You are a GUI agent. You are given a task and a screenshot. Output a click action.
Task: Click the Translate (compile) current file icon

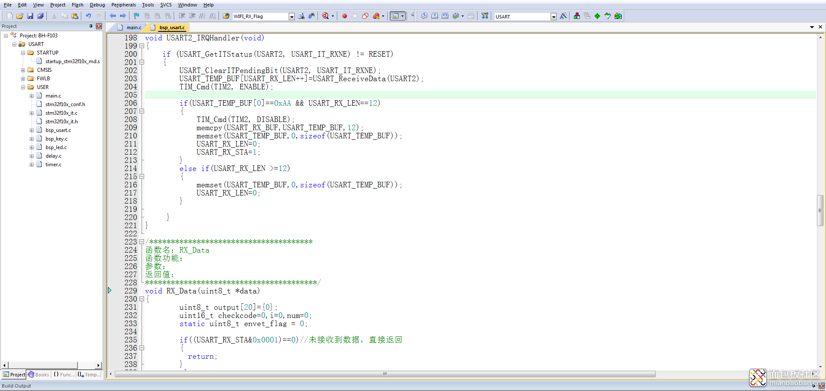coord(425,16)
